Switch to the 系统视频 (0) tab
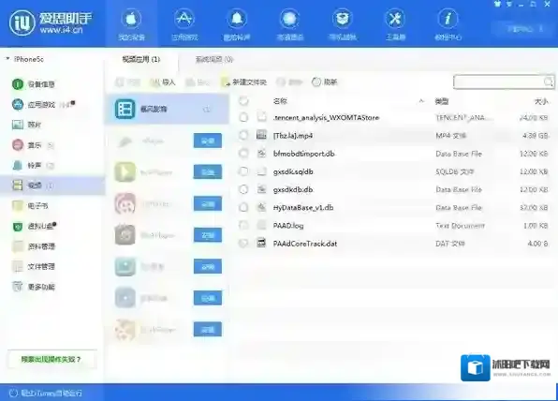This screenshot has height=401, width=558. pos(214,59)
